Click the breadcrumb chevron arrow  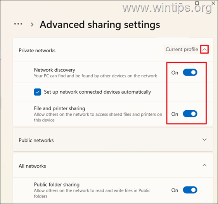pos(32,24)
